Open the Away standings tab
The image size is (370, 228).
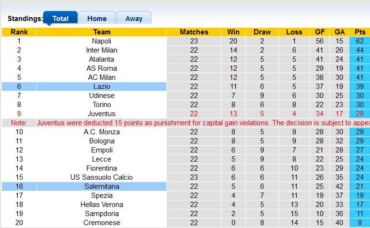click(134, 18)
